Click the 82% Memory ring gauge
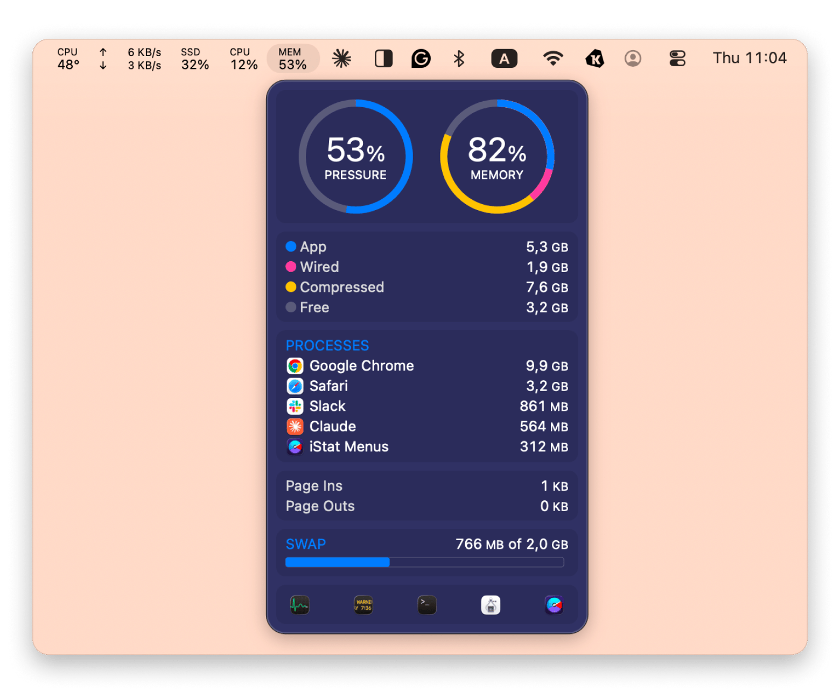 pos(497,156)
